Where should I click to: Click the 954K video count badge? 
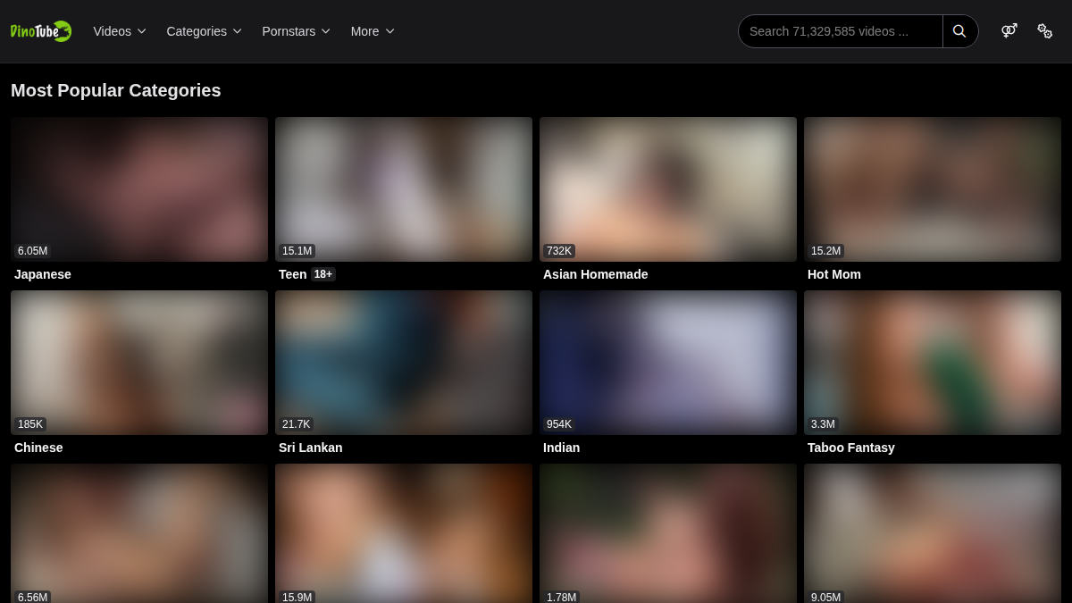[559, 424]
